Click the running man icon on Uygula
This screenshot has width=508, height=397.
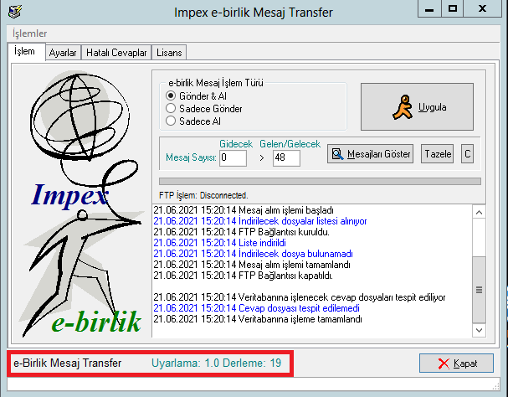tap(403, 107)
